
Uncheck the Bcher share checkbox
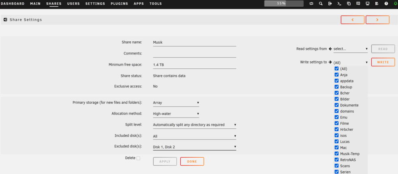[337, 93]
